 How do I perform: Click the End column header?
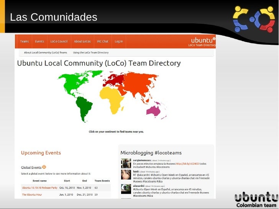pyautogui.click(x=85, y=181)
